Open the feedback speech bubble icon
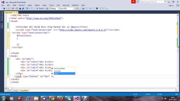Image resolution: width=180 pixels, height=101 pixels. pyautogui.click(x=138, y=2)
